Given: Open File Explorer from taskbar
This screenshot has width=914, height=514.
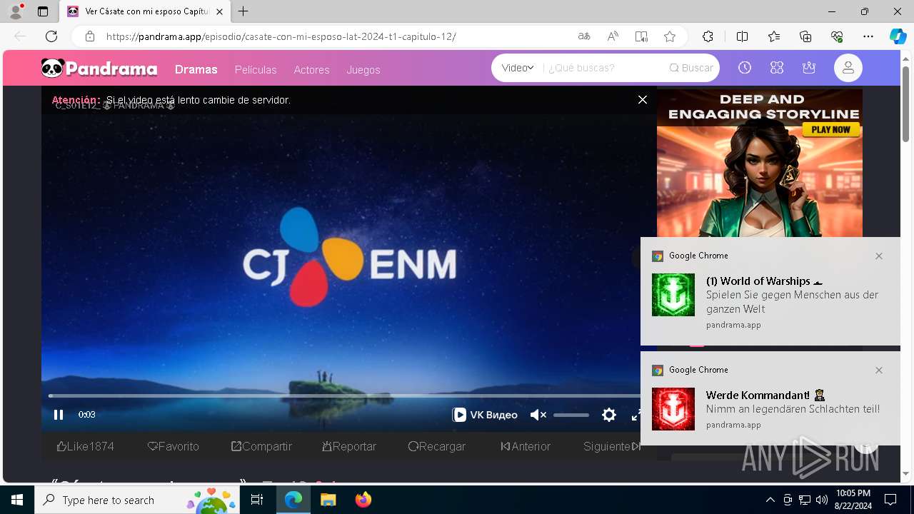Looking at the screenshot, I should click(328, 500).
